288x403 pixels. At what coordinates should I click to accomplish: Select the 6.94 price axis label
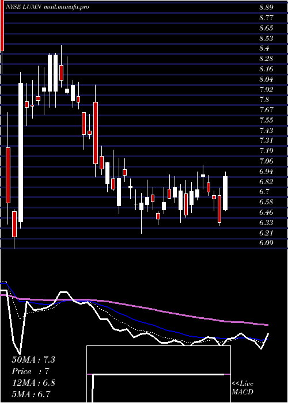[266, 171]
